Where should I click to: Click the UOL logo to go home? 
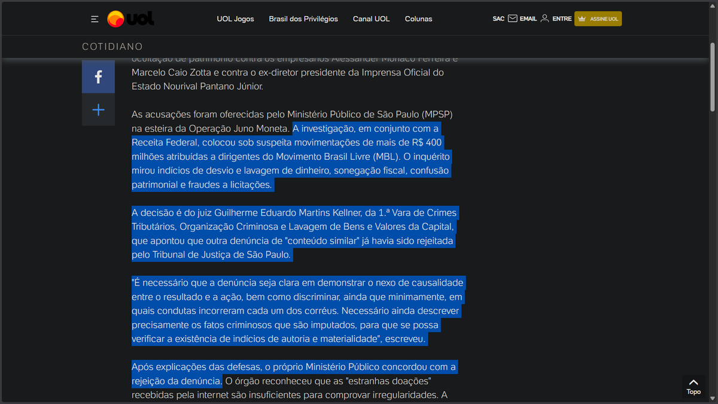coord(130,19)
